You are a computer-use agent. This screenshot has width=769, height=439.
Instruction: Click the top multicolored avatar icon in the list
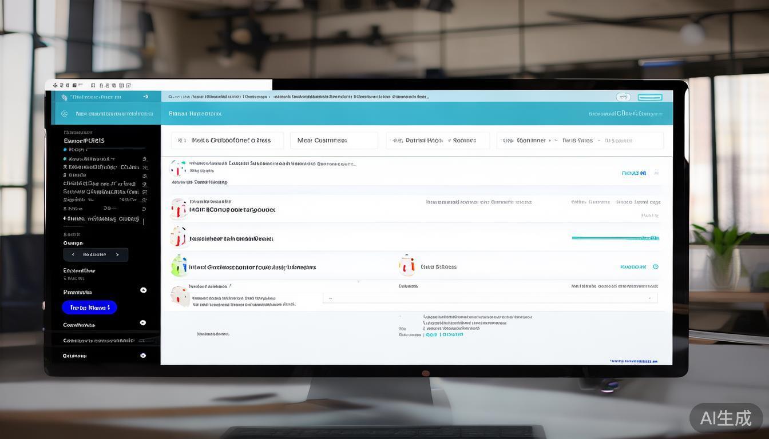point(178,168)
